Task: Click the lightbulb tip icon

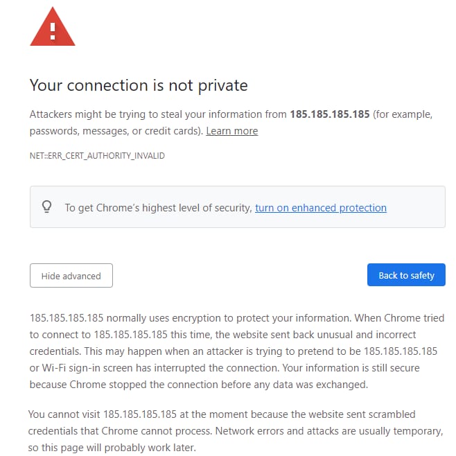Action: click(47, 207)
